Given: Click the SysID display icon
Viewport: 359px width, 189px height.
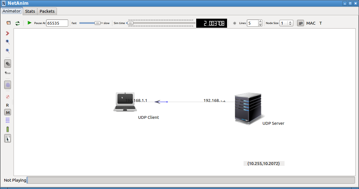Looking at the screenshot, I should (x=7, y=73).
